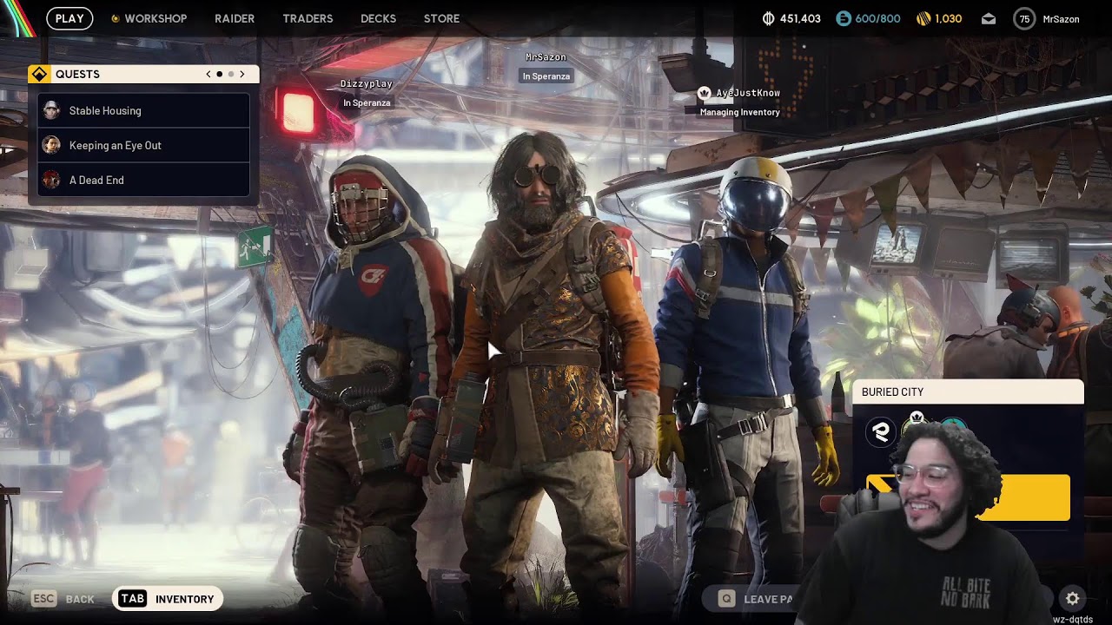Select the first quests page dot
This screenshot has width=1112, height=625.
pos(220,75)
